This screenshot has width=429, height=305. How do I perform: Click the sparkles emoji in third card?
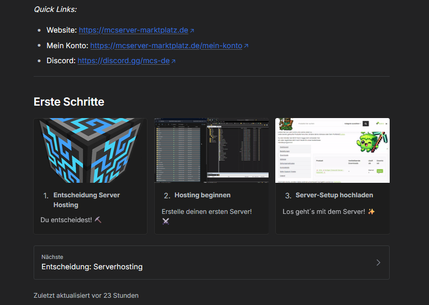[371, 211]
